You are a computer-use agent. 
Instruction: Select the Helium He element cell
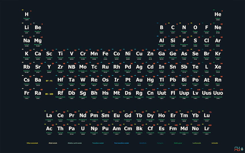[x=218, y=15]
